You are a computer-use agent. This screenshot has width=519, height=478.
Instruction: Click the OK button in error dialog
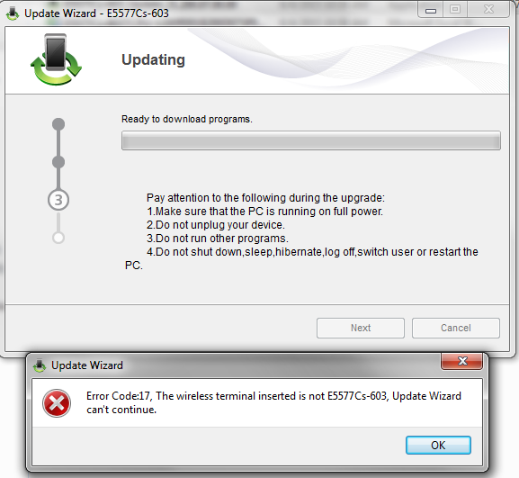tap(438, 445)
